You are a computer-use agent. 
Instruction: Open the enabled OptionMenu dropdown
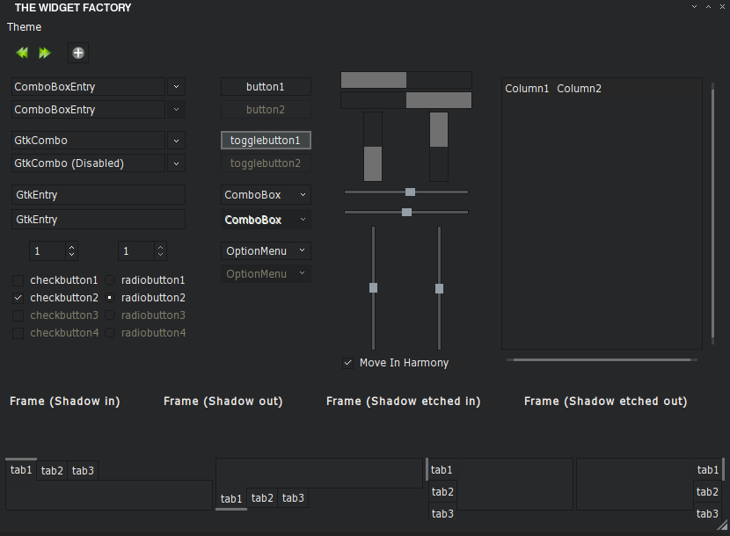point(266,250)
